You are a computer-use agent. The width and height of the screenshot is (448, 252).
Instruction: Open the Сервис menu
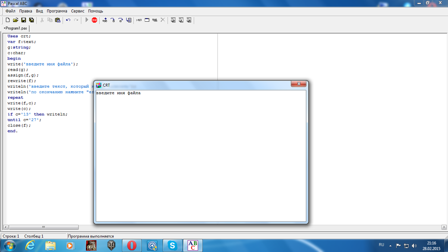coord(78,11)
